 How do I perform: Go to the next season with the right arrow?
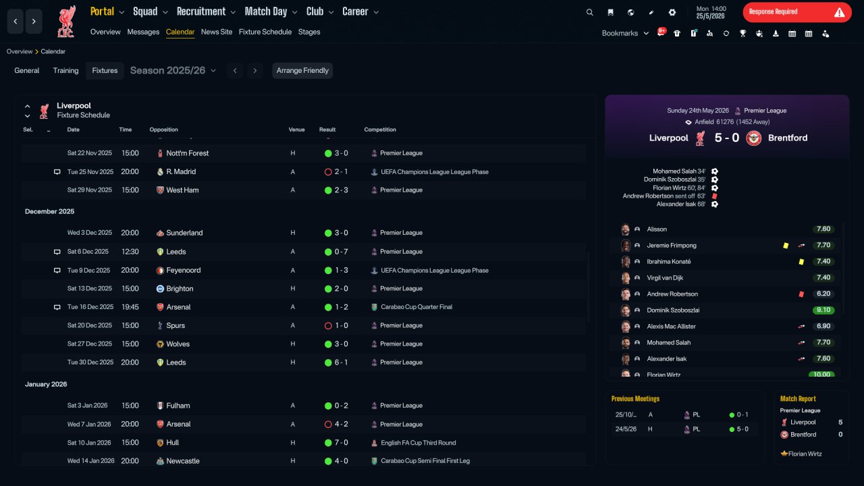[x=254, y=70]
